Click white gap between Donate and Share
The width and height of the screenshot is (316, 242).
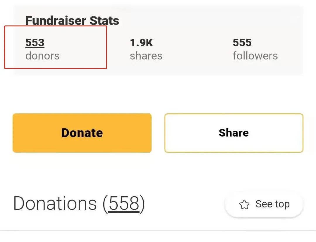(158, 133)
